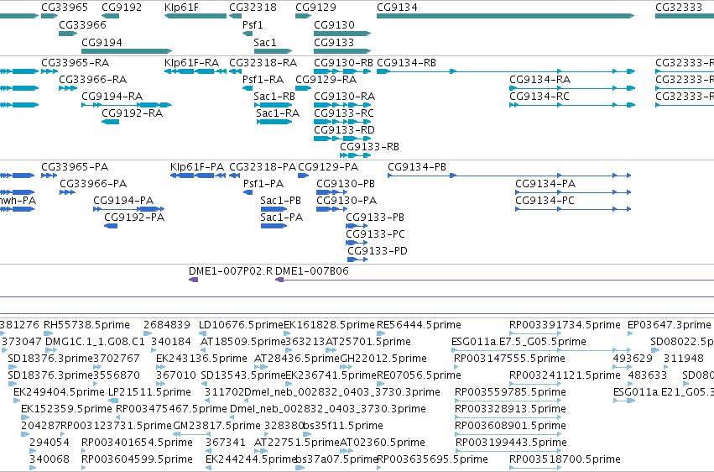Click EST RP003635695.5prime label
Screen dimensions: 714x472
coord(433,459)
